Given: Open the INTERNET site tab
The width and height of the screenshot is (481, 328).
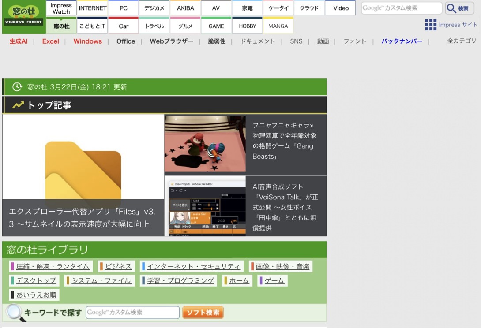Looking at the screenshot, I should click(x=93, y=8).
